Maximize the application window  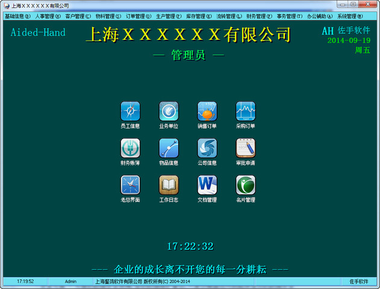[x=353, y=4]
